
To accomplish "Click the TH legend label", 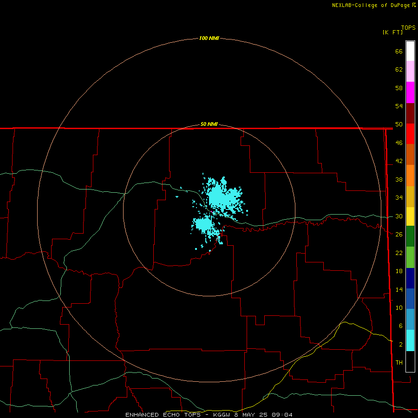I will pyautogui.click(x=399, y=363).
